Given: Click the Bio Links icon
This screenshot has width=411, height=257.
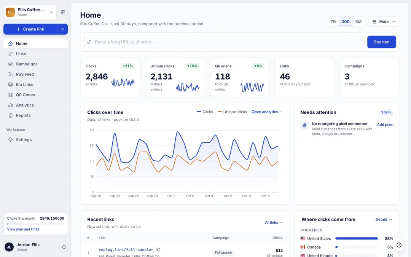Looking at the screenshot, I should coord(11,85).
